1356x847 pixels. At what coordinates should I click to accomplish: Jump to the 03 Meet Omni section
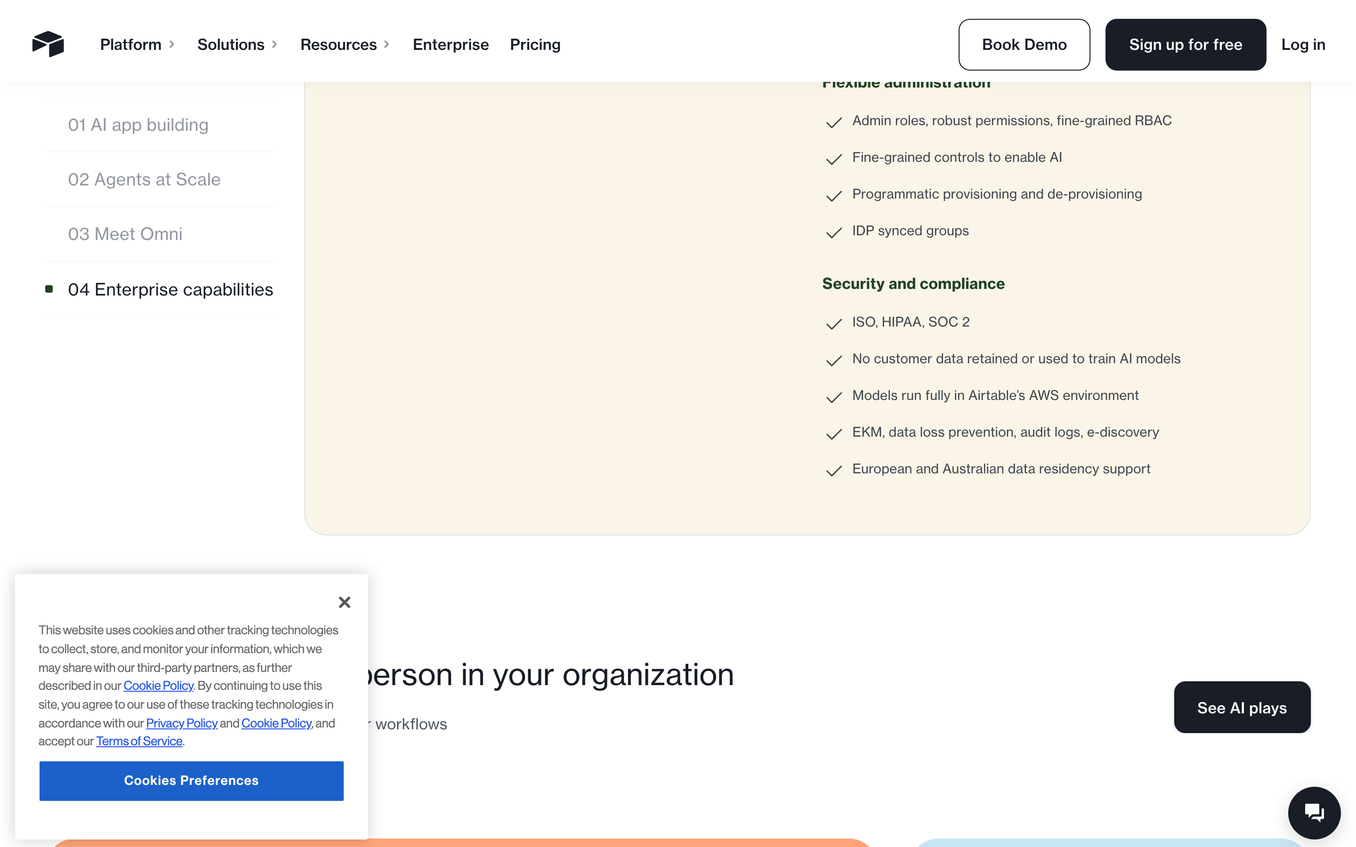pyautogui.click(x=125, y=233)
